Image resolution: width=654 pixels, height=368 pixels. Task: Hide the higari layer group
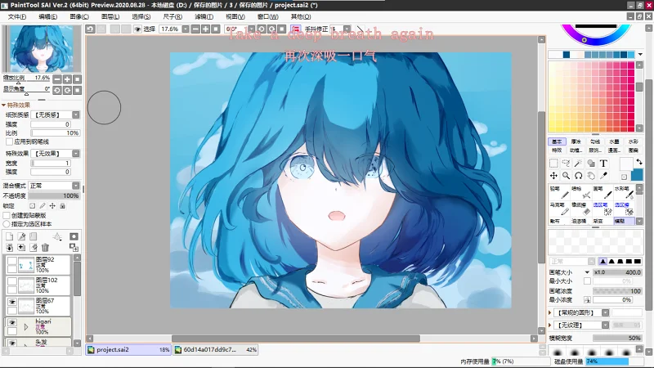12,322
